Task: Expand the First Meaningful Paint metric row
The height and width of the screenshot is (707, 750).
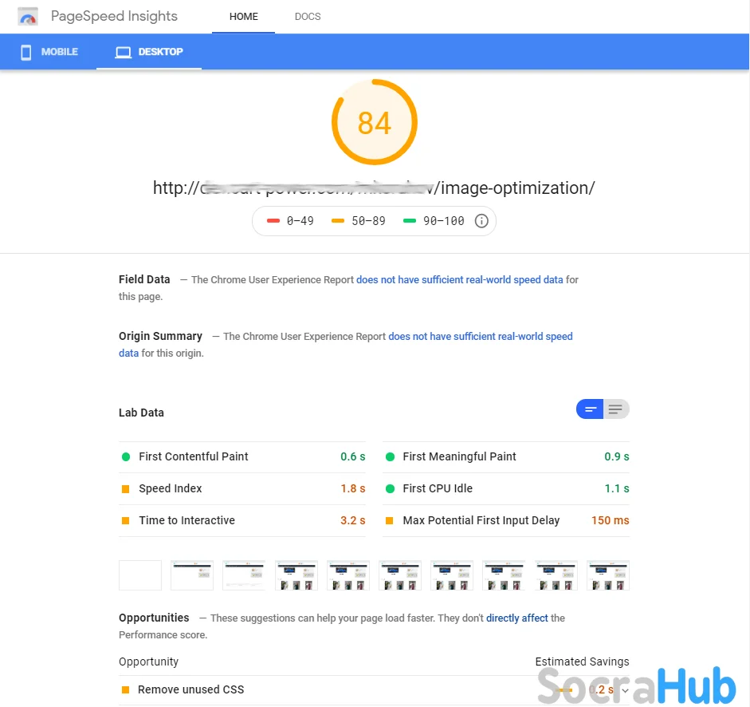Action: [x=506, y=457]
